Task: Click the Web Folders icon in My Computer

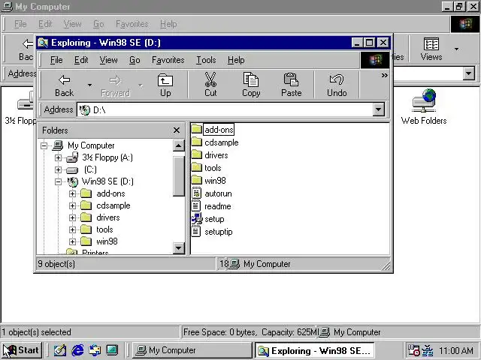Action: (424, 101)
